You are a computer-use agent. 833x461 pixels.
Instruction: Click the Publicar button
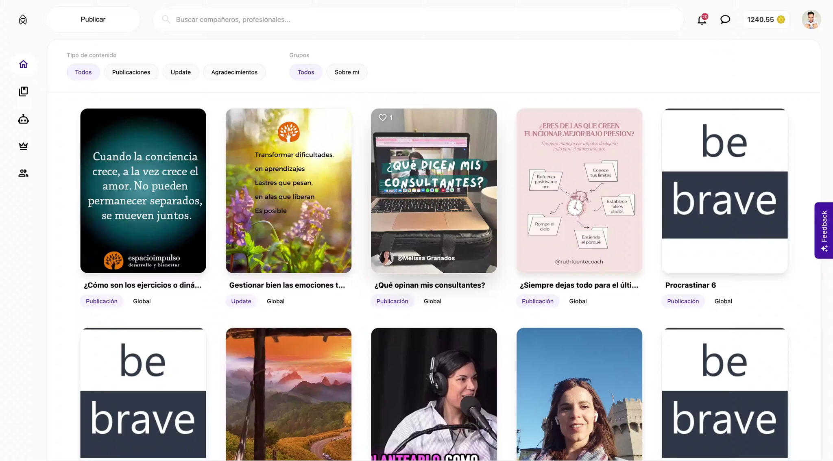pyautogui.click(x=93, y=19)
